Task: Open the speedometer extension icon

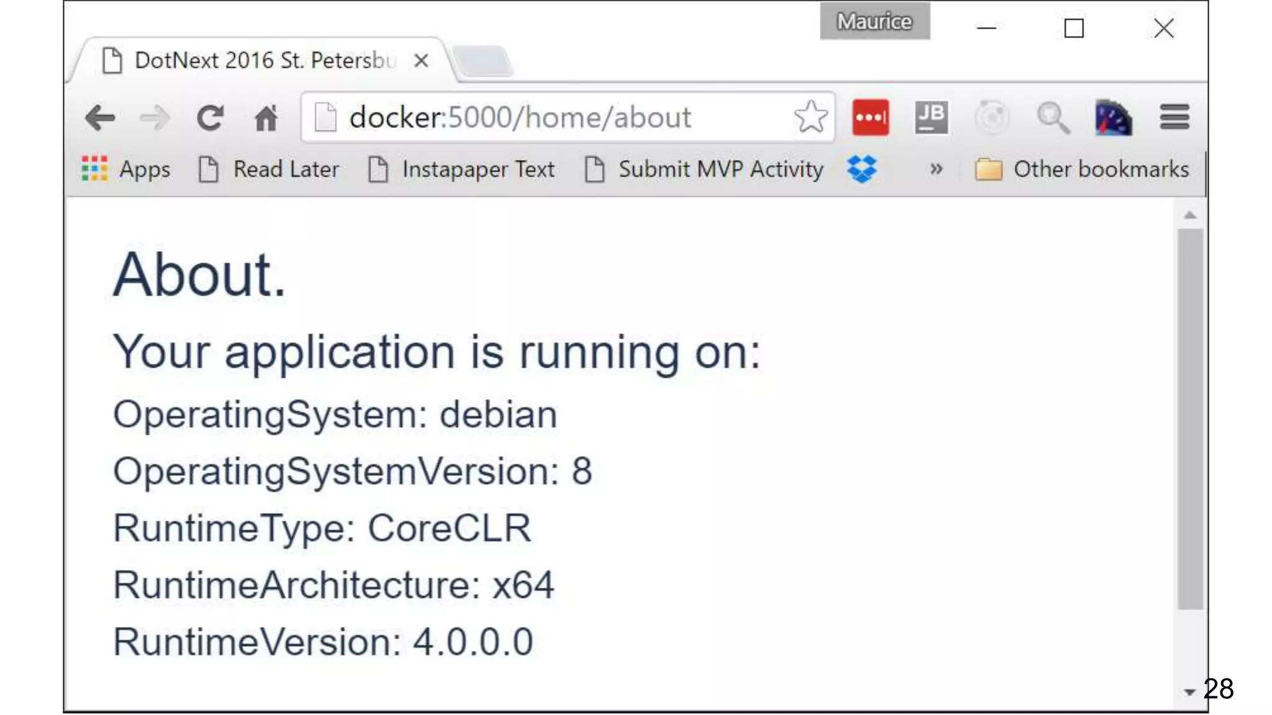Action: (1113, 117)
